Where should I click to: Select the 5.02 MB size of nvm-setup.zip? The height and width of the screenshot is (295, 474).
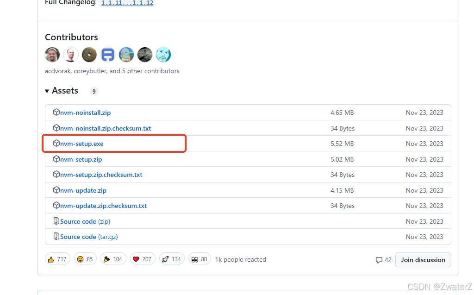(x=342, y=159)
